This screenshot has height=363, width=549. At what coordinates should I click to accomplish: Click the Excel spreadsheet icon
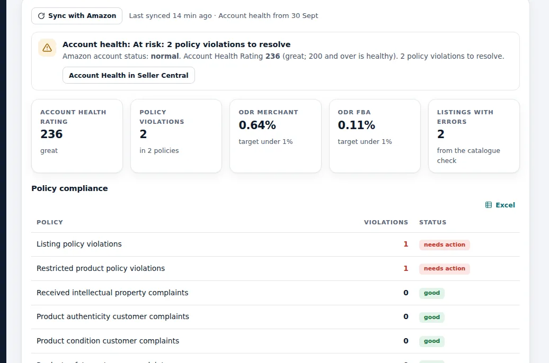pos(489,205)
